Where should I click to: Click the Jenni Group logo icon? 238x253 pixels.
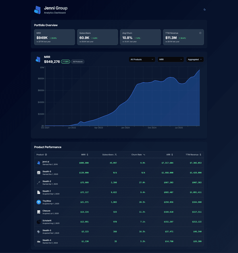(37, 10)
